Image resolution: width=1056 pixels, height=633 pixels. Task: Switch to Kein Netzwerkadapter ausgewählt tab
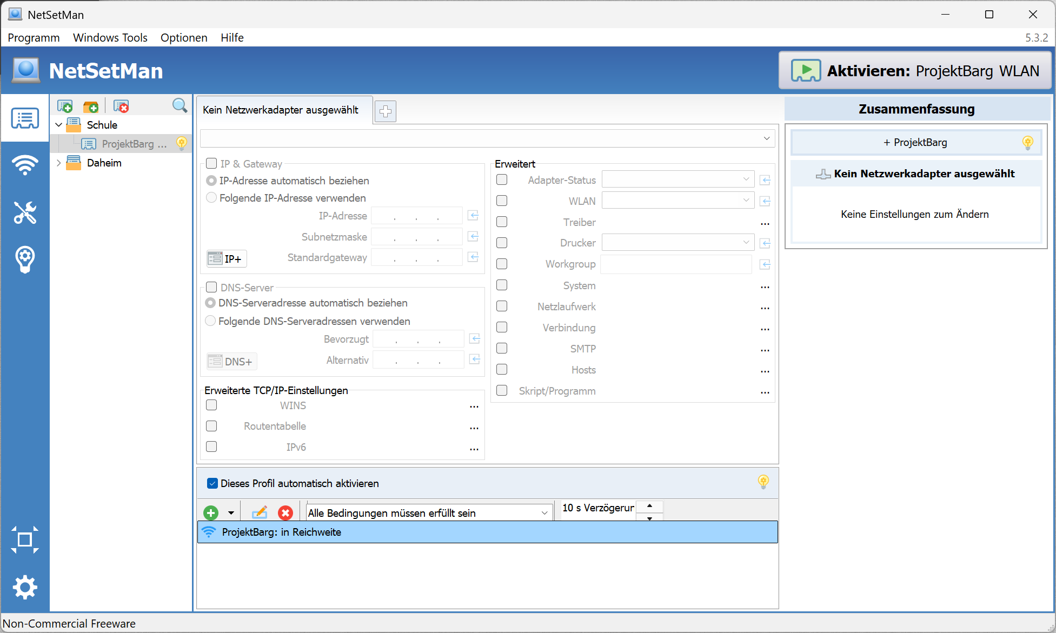click(280, 110)
